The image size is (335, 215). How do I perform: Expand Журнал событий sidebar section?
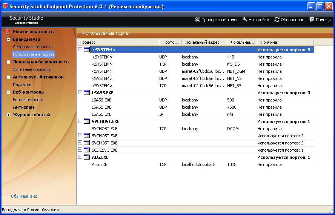[9, 115]
